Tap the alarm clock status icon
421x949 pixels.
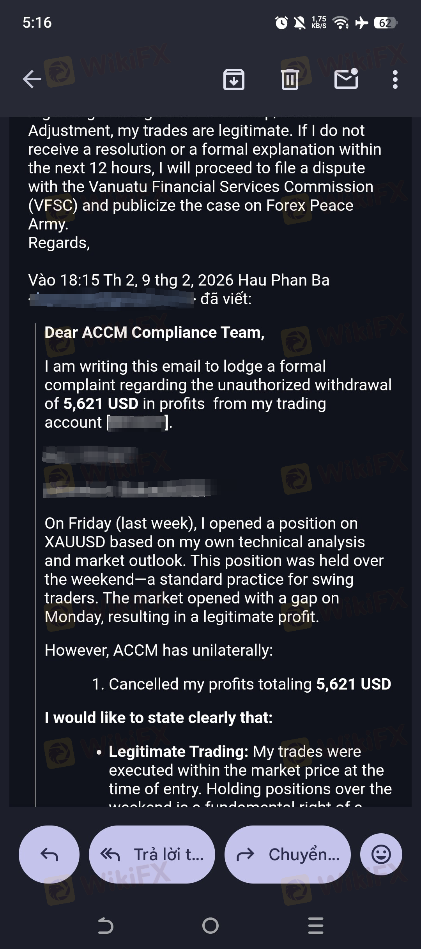point(281,23)
